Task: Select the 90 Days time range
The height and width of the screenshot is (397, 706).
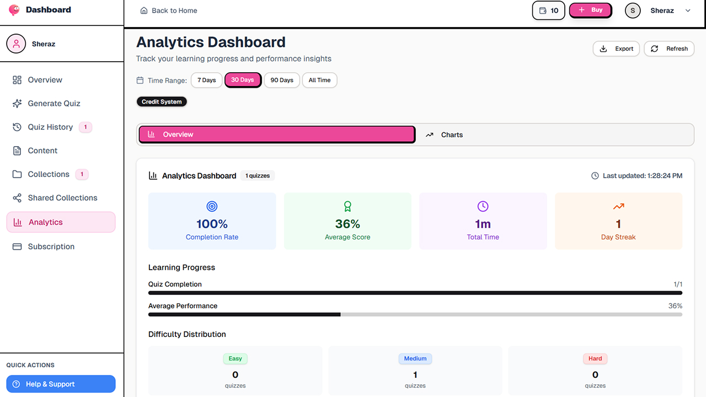Action: tap(282, 80)
